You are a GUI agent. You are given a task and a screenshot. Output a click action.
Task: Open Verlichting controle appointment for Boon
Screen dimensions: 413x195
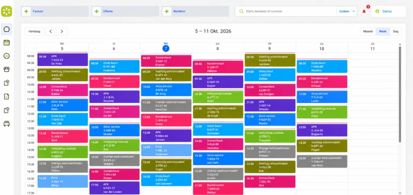[x=218, y=97]
